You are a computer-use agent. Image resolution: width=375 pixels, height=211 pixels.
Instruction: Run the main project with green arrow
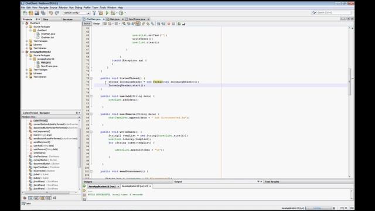(107, 13)
